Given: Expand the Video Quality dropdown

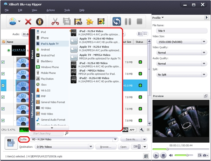Looking at the screenshot, I should [x=204, y=52].
